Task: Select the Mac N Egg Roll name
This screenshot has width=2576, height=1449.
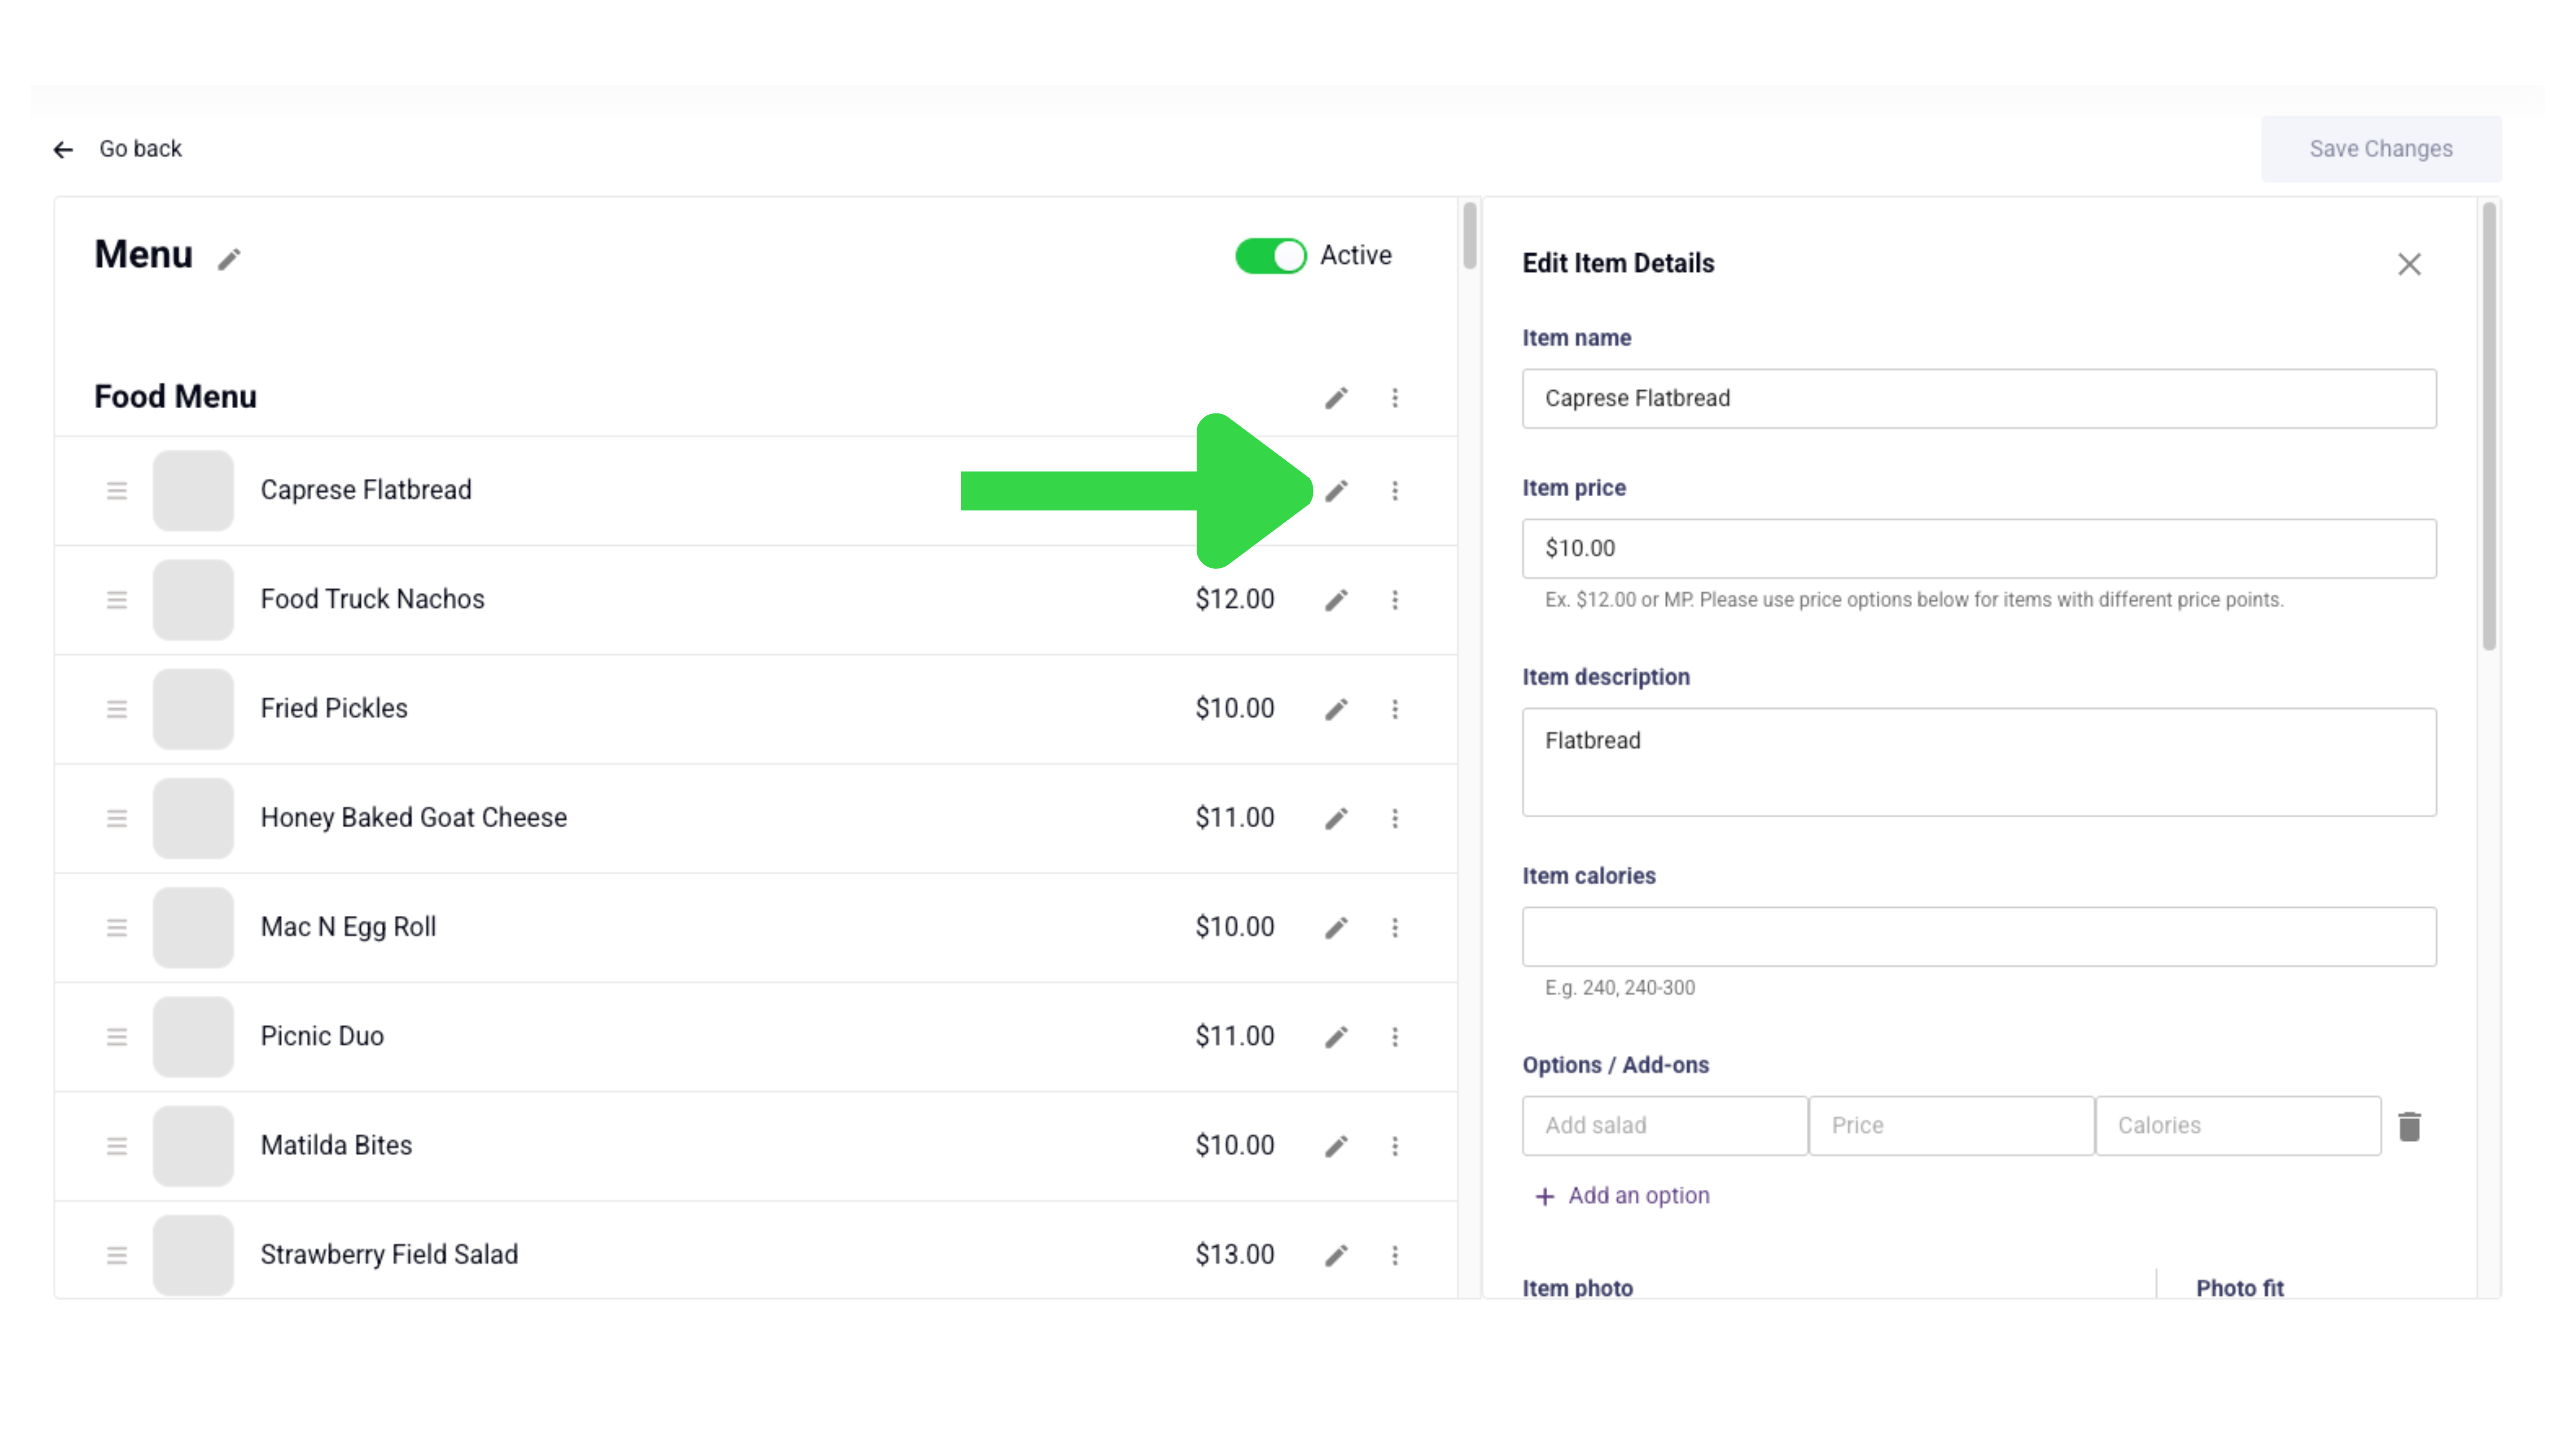Action: (348, 927)
